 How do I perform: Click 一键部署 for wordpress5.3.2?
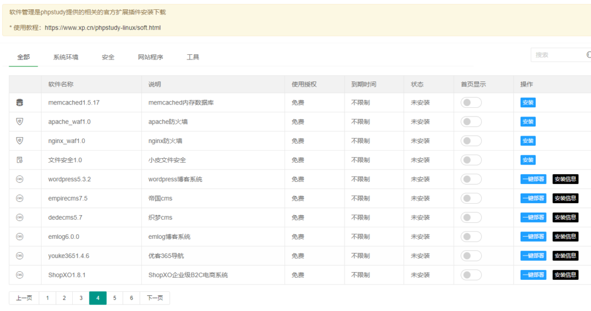point(533,179)
